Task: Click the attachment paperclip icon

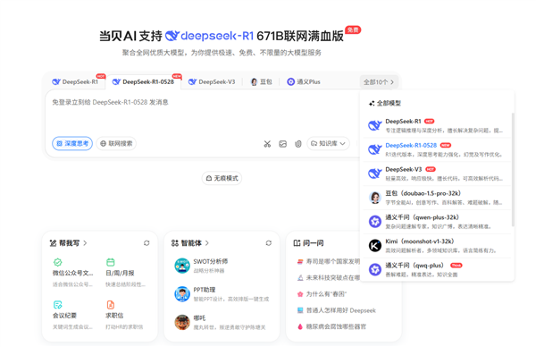Action: coord(298,144)
